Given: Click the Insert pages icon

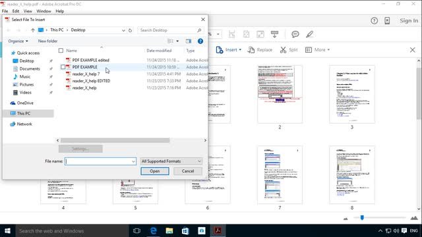Looking at the screenshot, I should tap(220, 50).
